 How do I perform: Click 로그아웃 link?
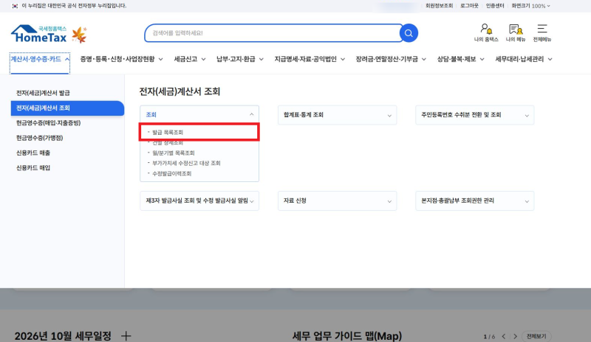click(x=469, y=6)
